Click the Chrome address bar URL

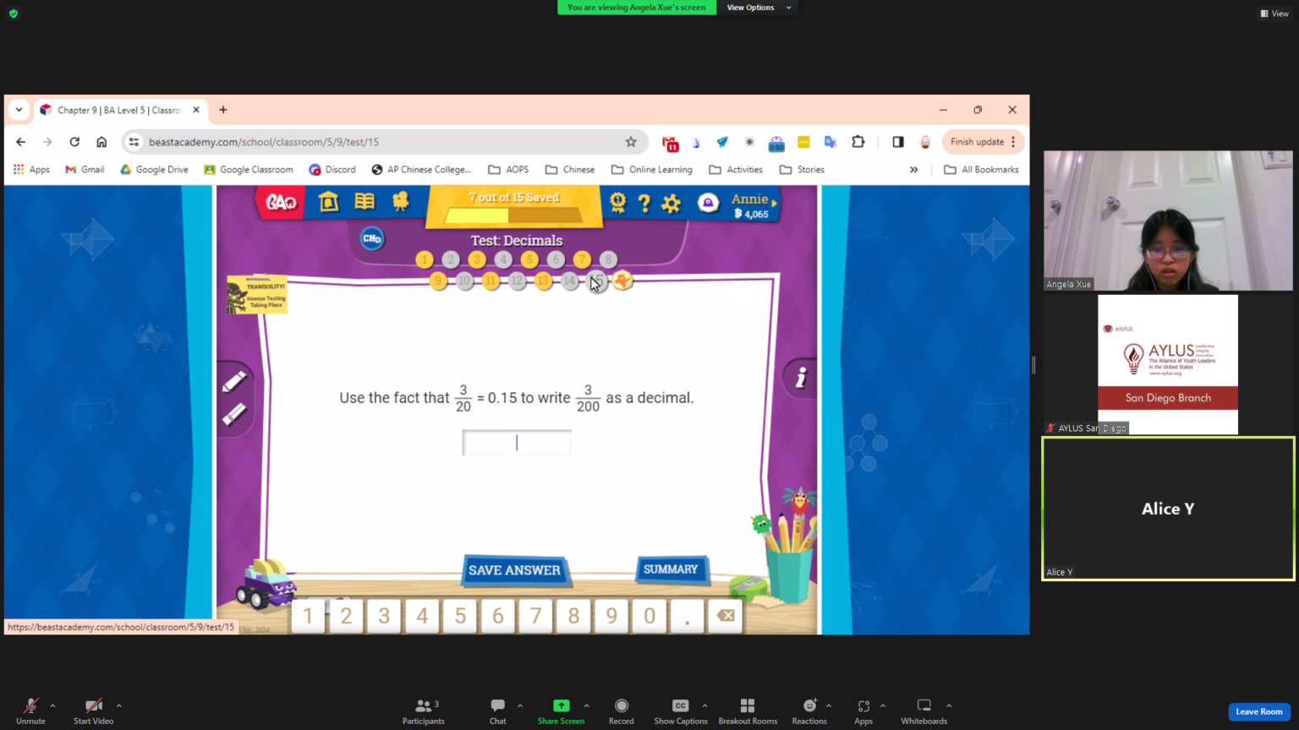tap(264, 142)
